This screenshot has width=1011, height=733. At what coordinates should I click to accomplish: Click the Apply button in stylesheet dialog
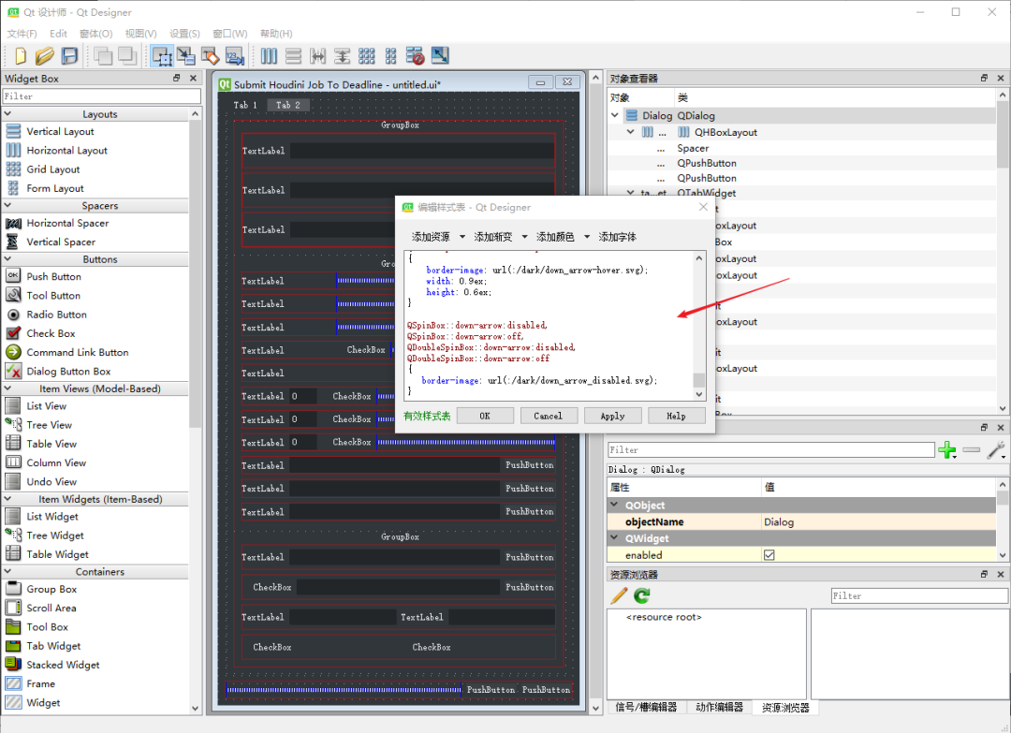612,416
